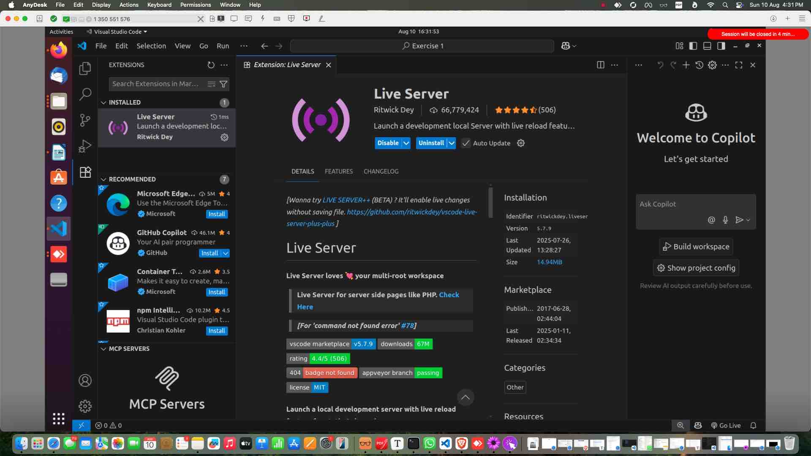Screen dimensions: 811x456
Task: Open the notifications bell in status bar
Action: tap(754, 426)
